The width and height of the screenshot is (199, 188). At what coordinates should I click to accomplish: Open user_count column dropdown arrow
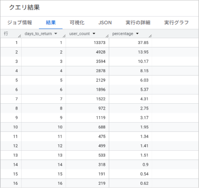coord(94,34)
